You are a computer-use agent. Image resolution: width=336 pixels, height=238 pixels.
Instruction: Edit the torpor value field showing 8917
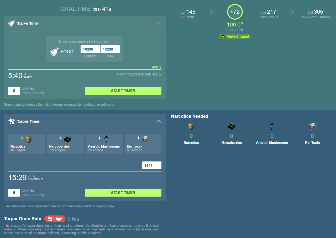coord(152,165)
